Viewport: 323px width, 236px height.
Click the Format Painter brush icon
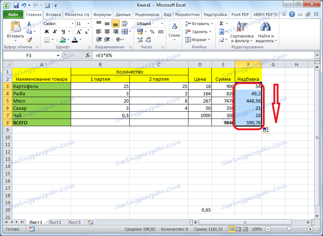pyautogui.click(x=29, y=39)
